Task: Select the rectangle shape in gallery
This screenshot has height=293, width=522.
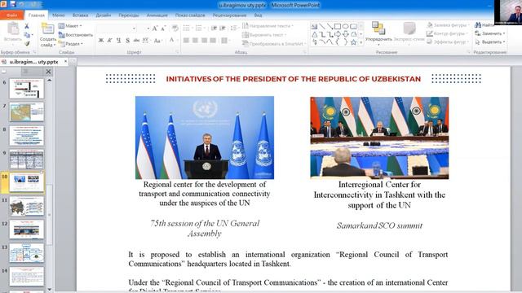Action: 338,26
